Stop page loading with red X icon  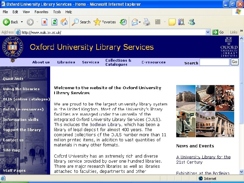click(44, 22)
